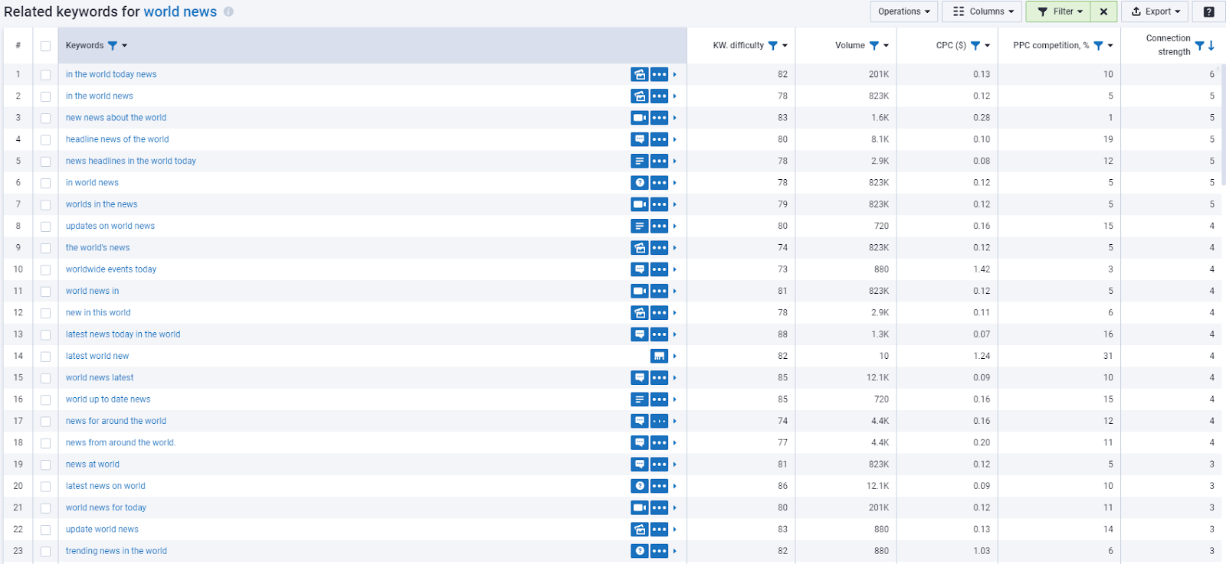The width and height of the screenshot is (1226, 564).
Task: Clear filters with the X button
Action: tap(1103, 11)
